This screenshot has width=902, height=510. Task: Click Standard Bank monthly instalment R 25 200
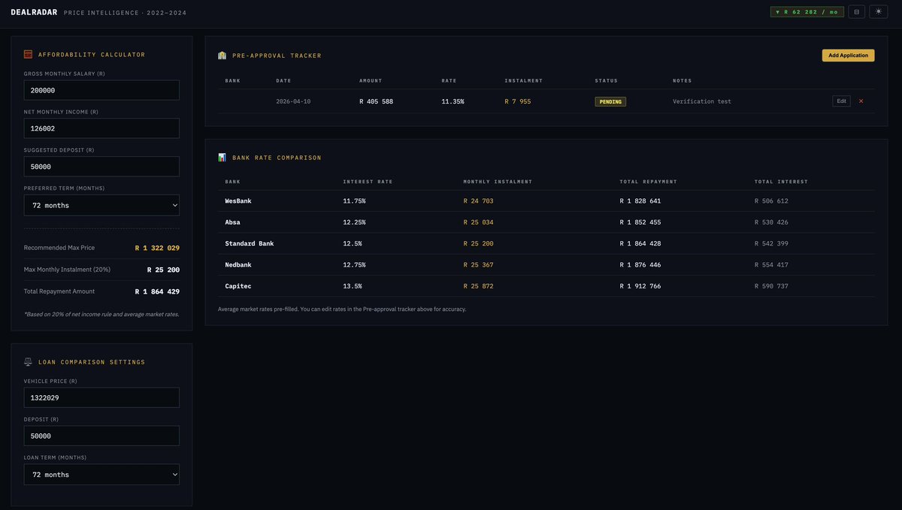click(x=479, y=244)
